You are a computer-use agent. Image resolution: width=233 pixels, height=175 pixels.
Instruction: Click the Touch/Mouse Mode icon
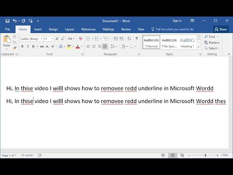pyautogui.click(x=31, y=21)
